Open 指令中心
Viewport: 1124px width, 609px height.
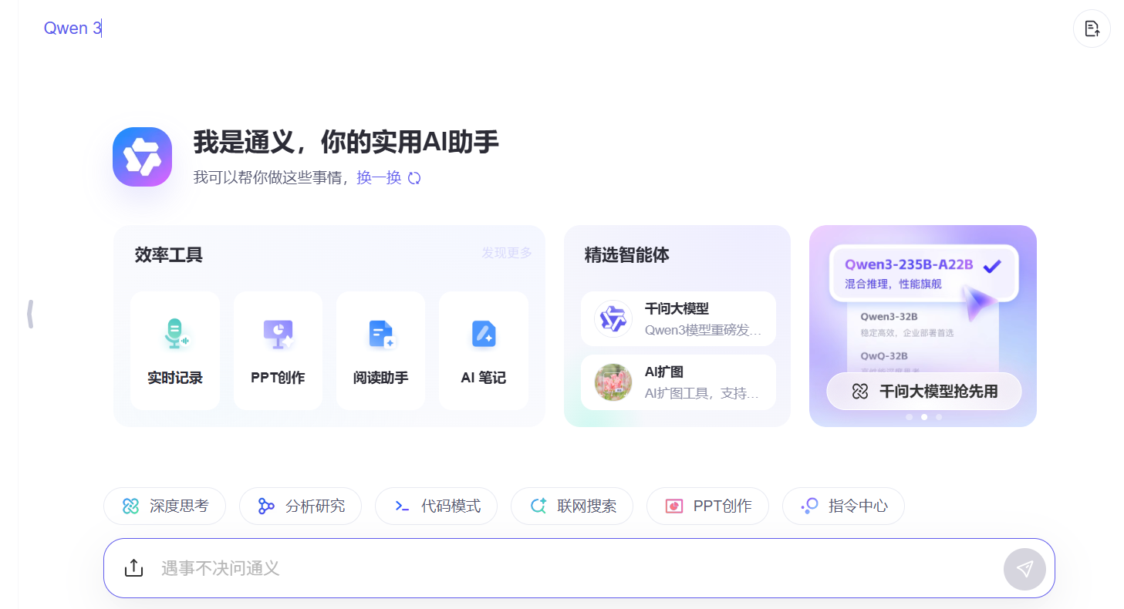[843, 506]
